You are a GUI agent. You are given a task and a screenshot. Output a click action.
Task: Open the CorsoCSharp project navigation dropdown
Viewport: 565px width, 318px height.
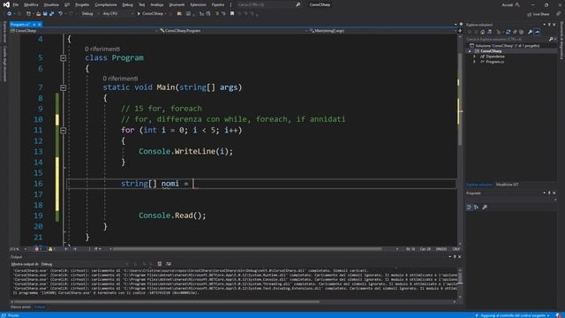tap(84, 31)
